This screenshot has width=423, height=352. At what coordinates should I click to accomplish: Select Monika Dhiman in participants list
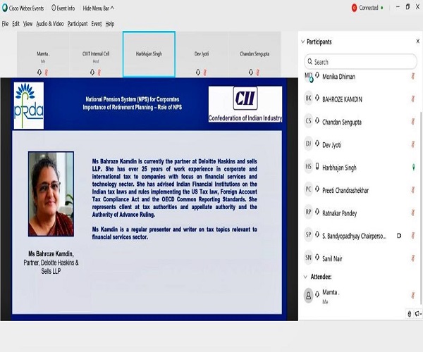pos(361,77)
